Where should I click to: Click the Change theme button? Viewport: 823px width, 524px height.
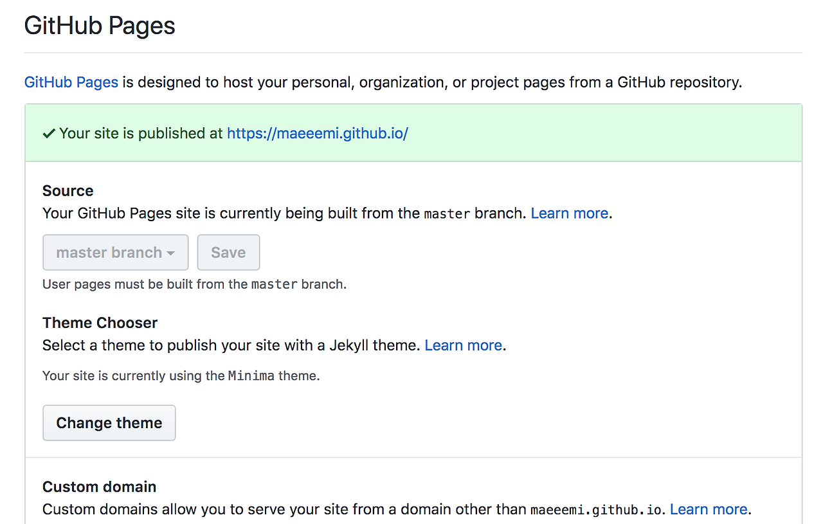(x=109, y=423)
